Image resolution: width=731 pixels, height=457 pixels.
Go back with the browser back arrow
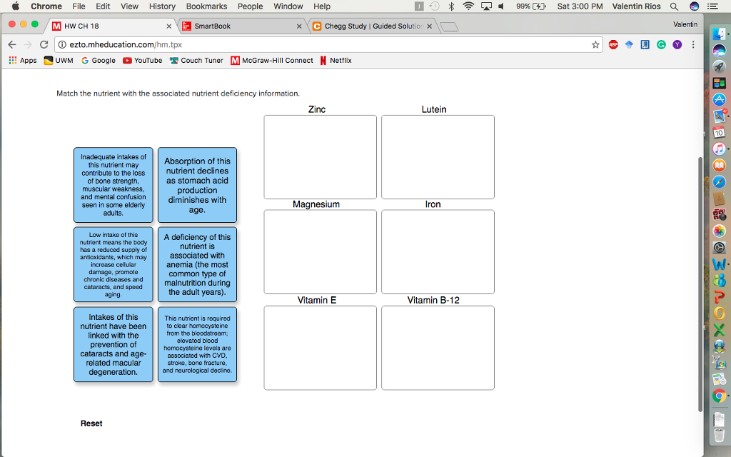[x=12, y=45]
